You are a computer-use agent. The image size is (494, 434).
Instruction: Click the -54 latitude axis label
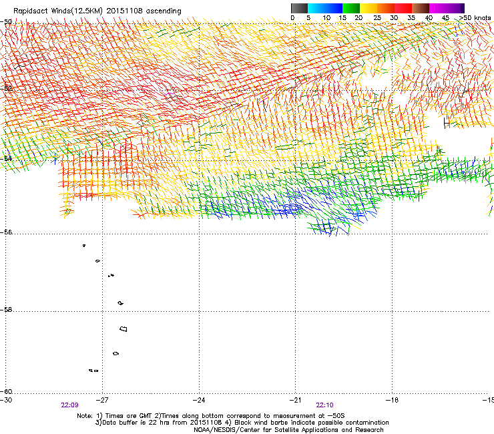[6, 158]
